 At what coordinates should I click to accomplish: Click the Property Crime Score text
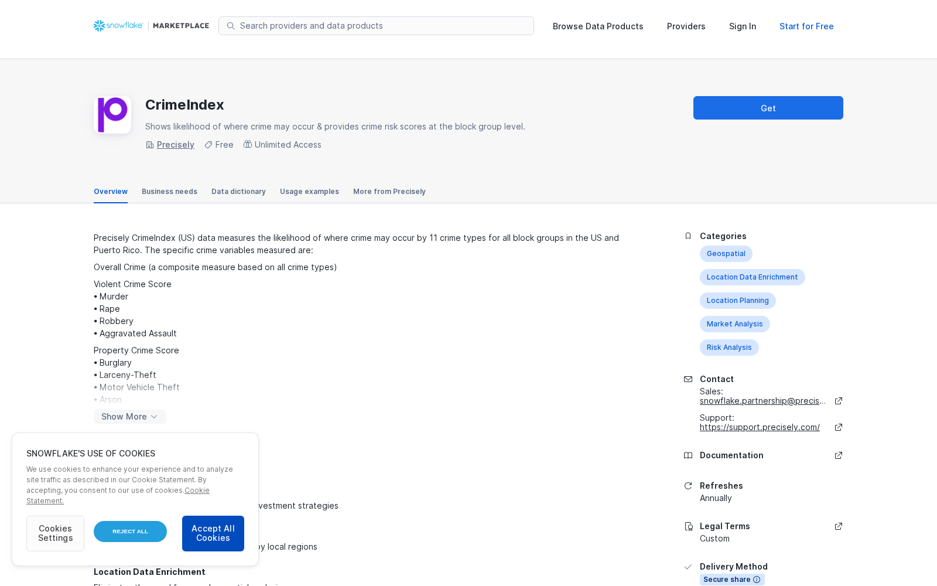tap(136, 350)
